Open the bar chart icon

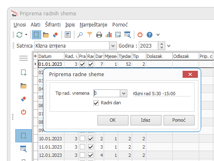(x=108, y=35)
